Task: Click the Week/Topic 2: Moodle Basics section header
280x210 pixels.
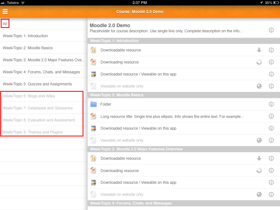Action: pyautogui.click(x=184, y=95)
